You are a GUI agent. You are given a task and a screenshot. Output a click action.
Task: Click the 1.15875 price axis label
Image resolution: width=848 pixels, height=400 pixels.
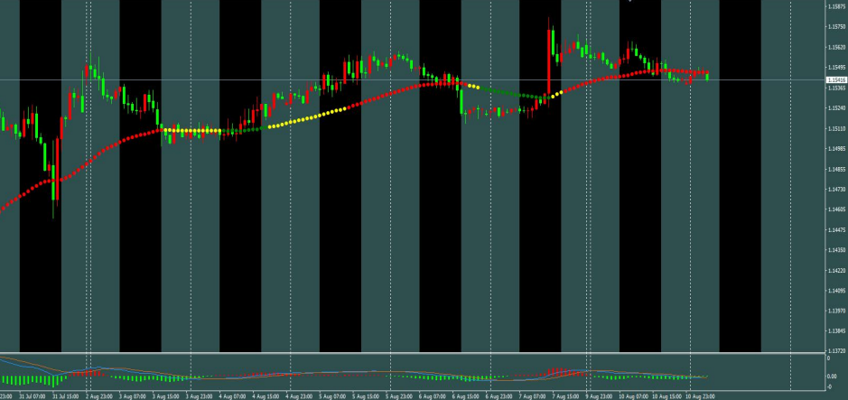click(x=837, y=6)
